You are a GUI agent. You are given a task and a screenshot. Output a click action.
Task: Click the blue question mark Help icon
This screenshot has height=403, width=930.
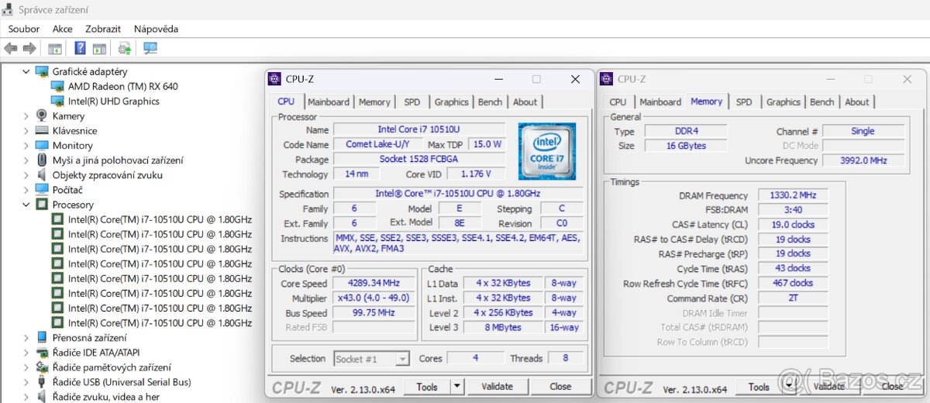80,49
